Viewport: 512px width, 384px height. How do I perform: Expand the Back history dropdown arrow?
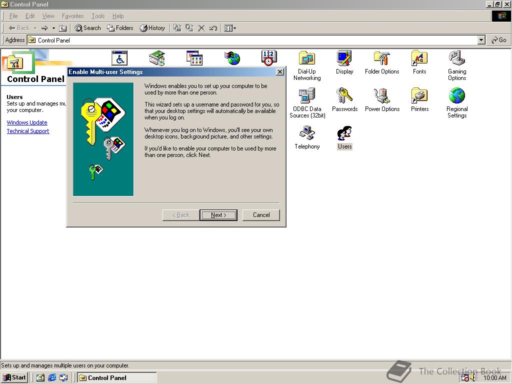click(x=35, y=28)
